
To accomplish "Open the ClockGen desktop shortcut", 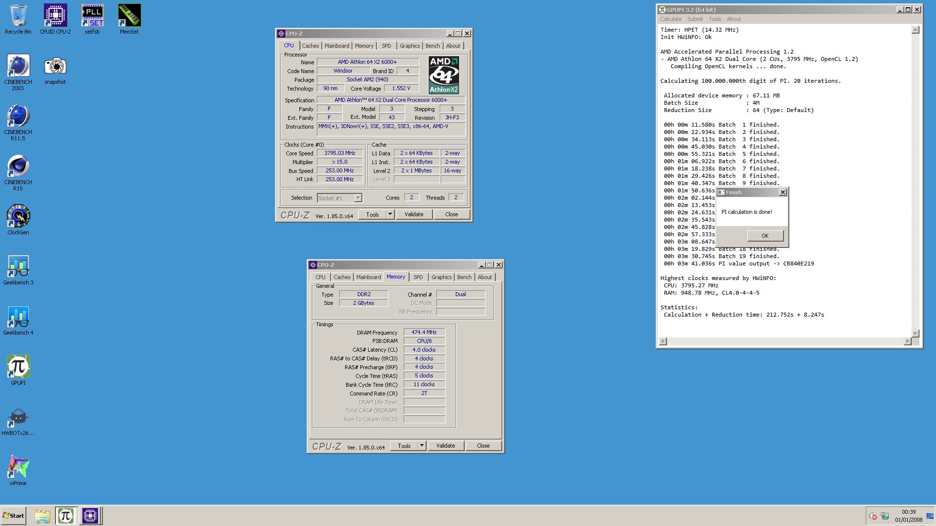I will click(18, 220).
